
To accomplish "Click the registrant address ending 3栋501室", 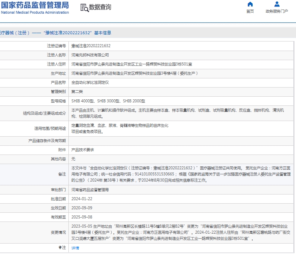I will (131, 64).
